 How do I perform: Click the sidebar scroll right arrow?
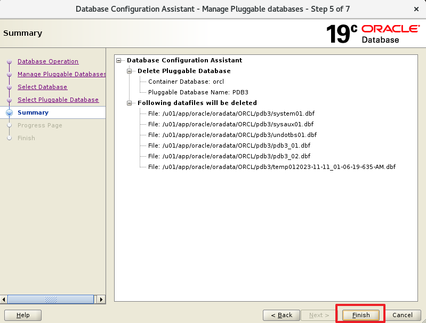(101, 300)
